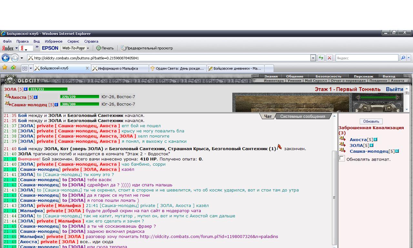Screen dimensions: 413x248
Task: Open the Я toolbar input dropdown
Action: tap(26, 49)
